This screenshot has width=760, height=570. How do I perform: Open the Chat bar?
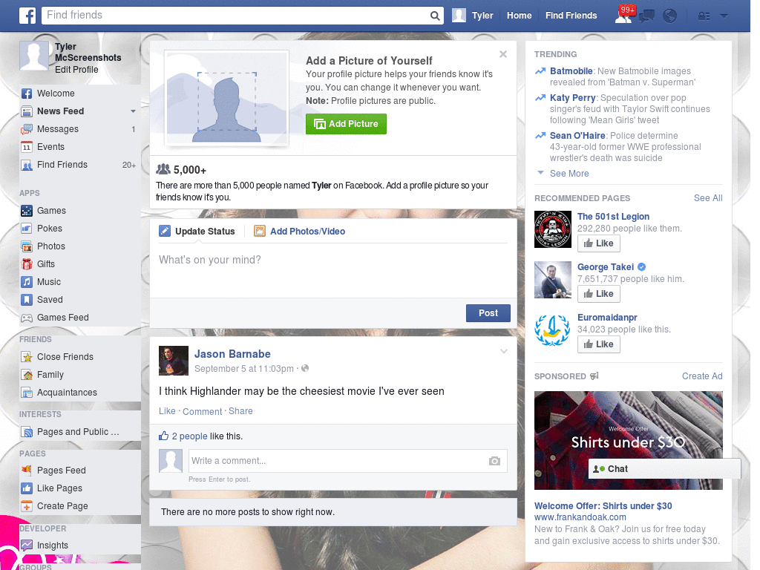click(x=664, y=469)
